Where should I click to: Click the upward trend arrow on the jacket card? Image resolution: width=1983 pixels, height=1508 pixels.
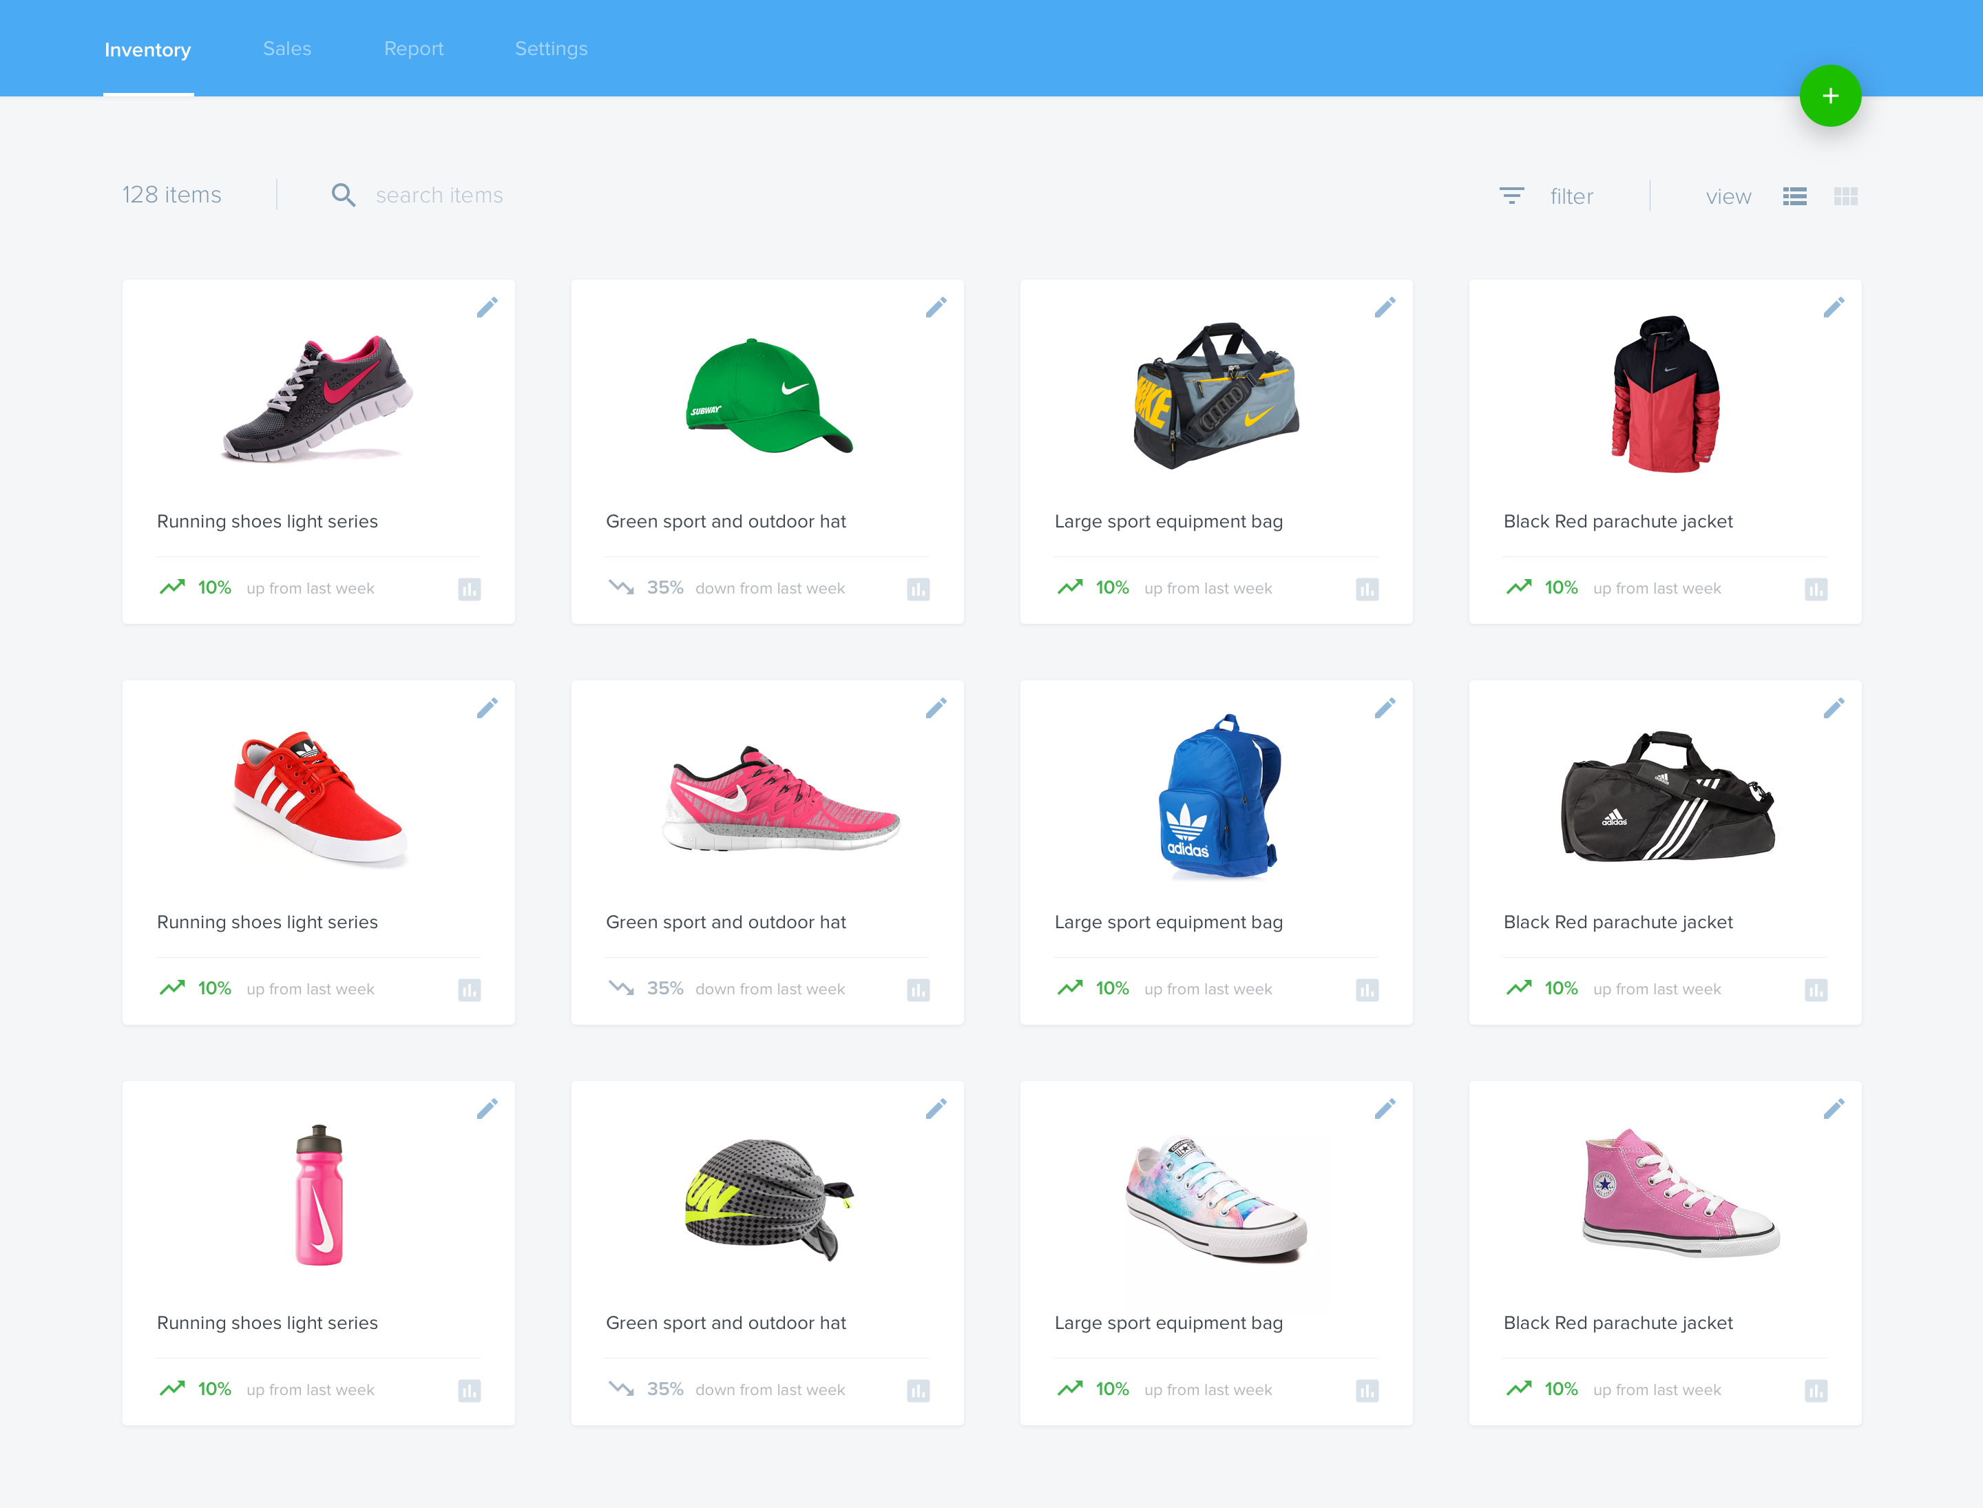pyautogui.click(x=1519, y=587)
